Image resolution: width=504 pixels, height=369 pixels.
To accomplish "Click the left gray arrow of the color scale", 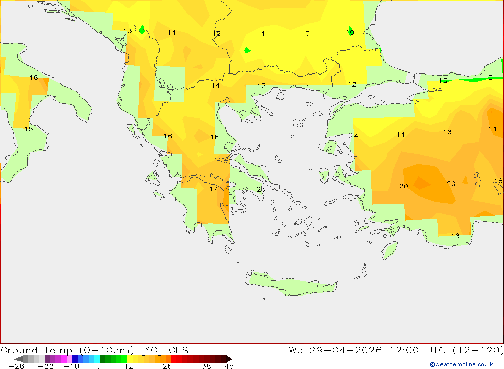I will (x=18, y=359).
